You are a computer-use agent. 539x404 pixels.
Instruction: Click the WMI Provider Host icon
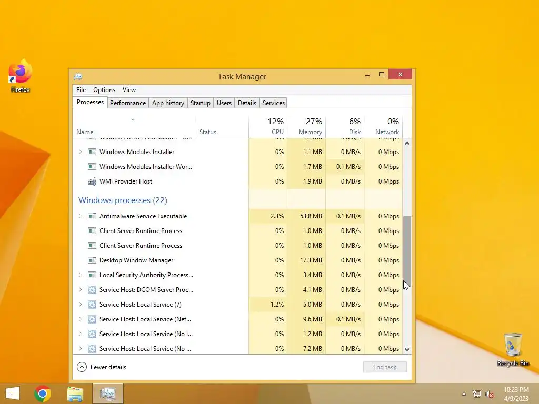pyautogui.click(x=92, y=181)
